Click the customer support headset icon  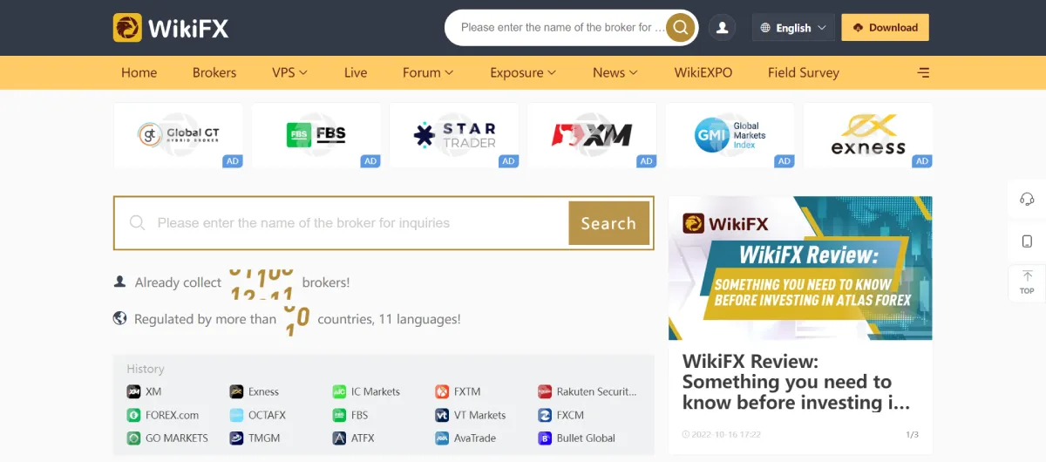[x=1027, y=199]
